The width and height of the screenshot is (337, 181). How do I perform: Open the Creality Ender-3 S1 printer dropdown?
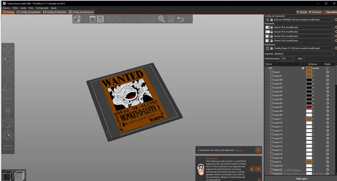coord(300,48)
